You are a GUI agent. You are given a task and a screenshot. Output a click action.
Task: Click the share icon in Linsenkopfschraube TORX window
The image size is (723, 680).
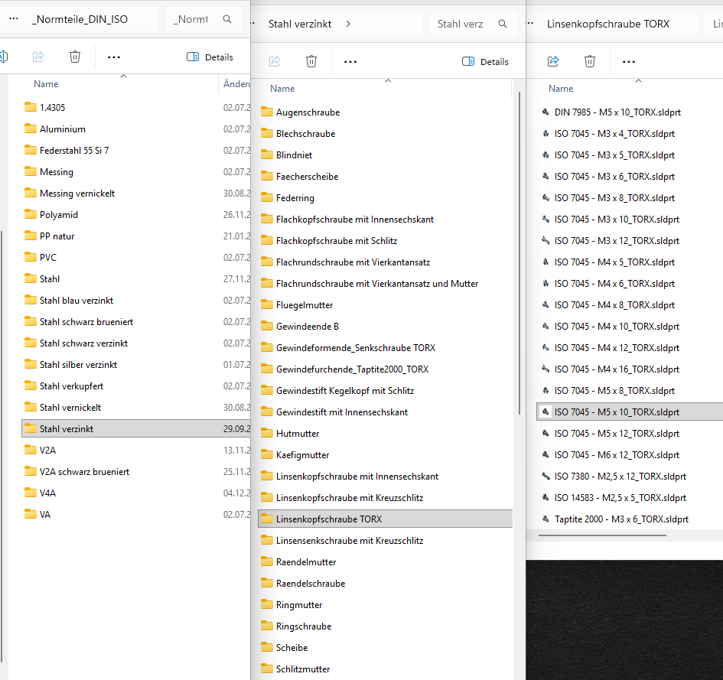(x=553, y=61)
